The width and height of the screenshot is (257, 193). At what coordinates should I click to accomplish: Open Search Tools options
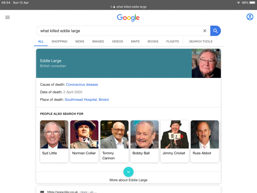pos(201,41)
